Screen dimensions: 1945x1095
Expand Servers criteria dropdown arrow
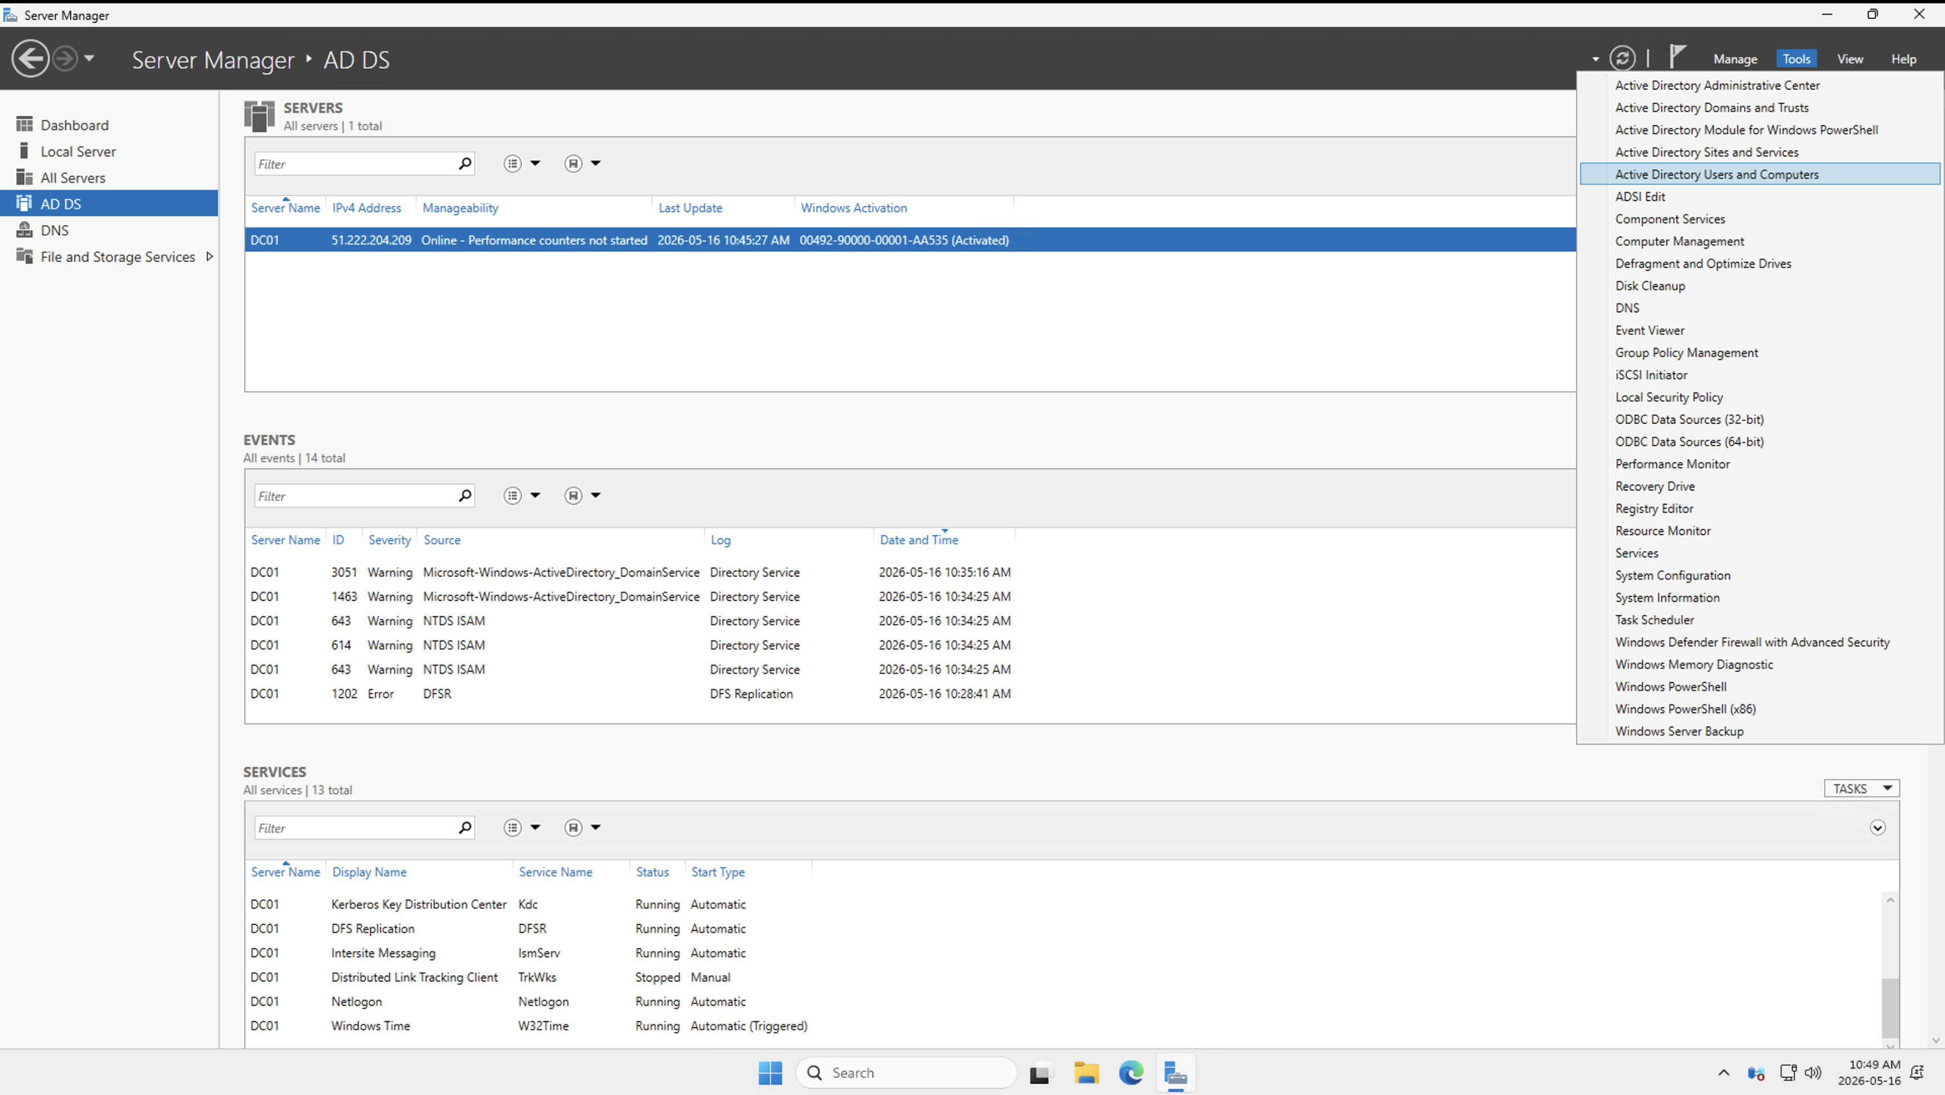[535, 163]
